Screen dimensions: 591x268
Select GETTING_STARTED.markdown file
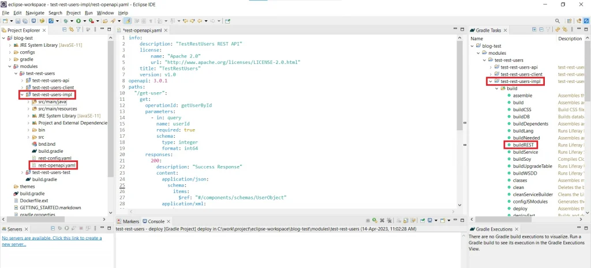click(x=50, y=207)
